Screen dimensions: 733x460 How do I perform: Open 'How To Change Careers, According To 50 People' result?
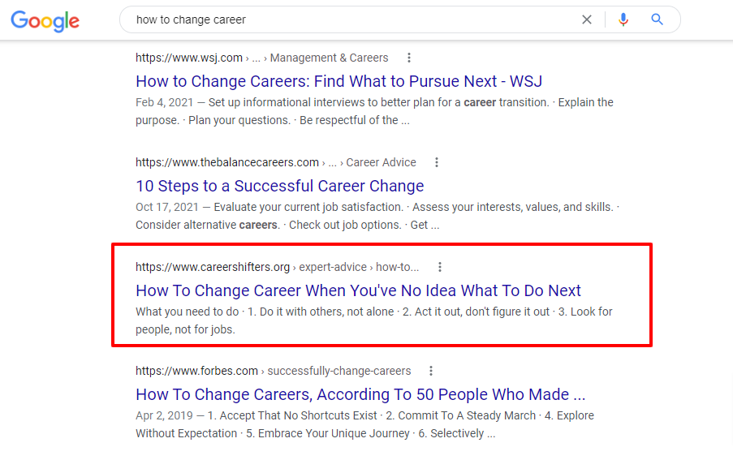point(360,394)
